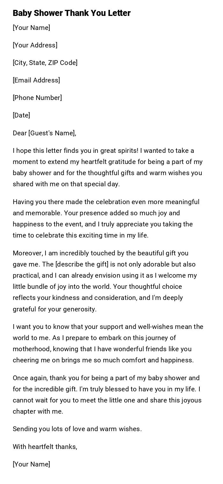Screen dimensions: 223x484
Task: Click the closing "With heartfelt thanks,"
Action: (x=45, y=447)
